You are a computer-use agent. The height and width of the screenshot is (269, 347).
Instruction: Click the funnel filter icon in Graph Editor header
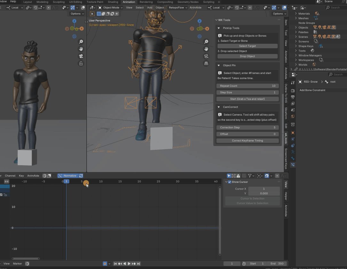coord(249,175)
